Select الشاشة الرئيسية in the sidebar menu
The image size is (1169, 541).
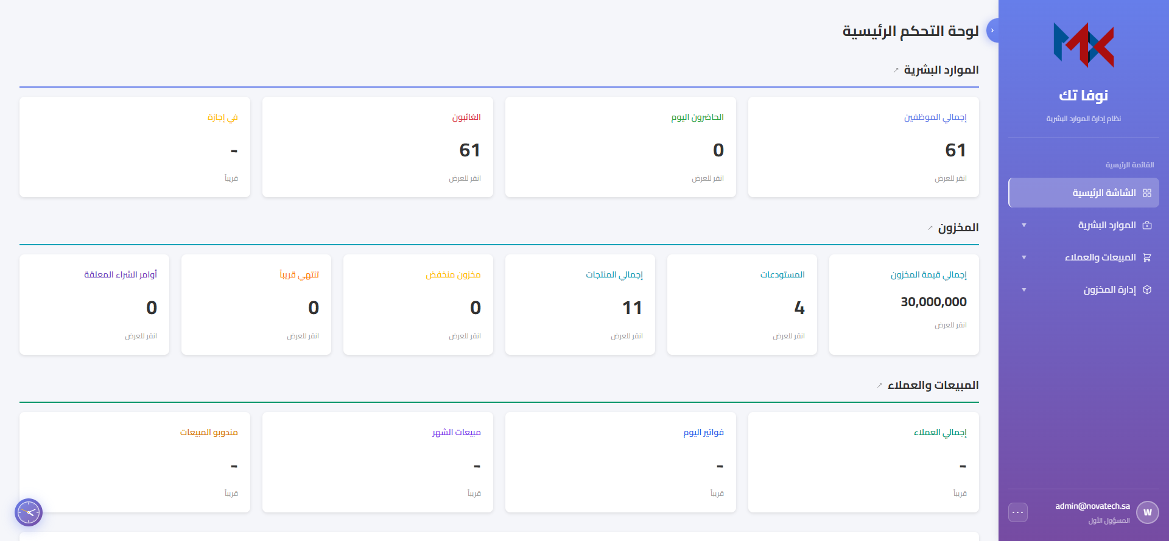click(x=1084, y=193)
